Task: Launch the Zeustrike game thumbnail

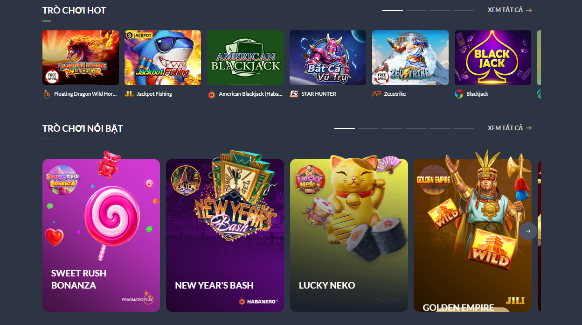Action: click(410, 58)
